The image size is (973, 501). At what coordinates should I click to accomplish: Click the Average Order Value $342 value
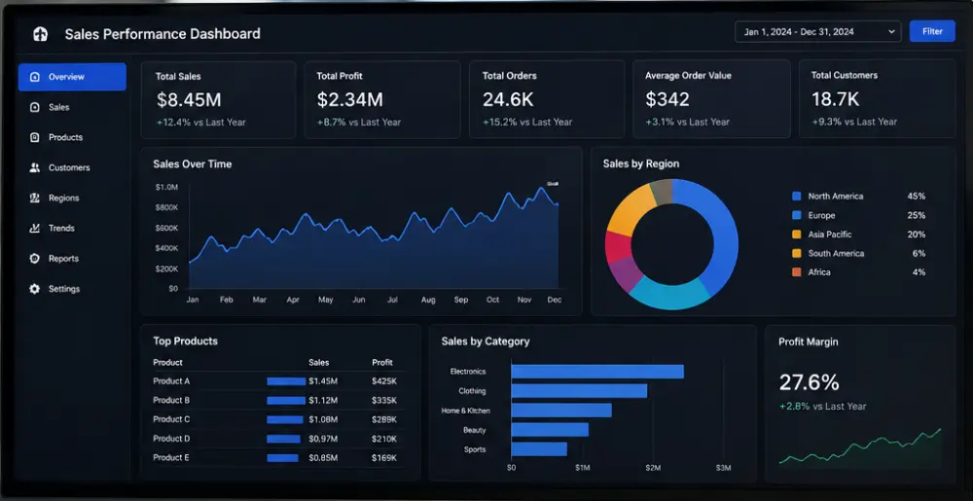pyautogui.click(x=667, y=99)
